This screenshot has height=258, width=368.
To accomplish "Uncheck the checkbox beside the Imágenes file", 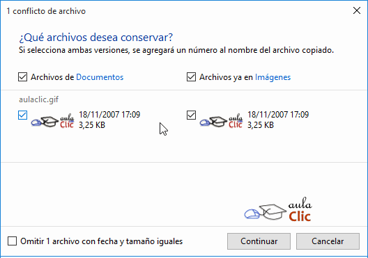I will coord(191,115).
